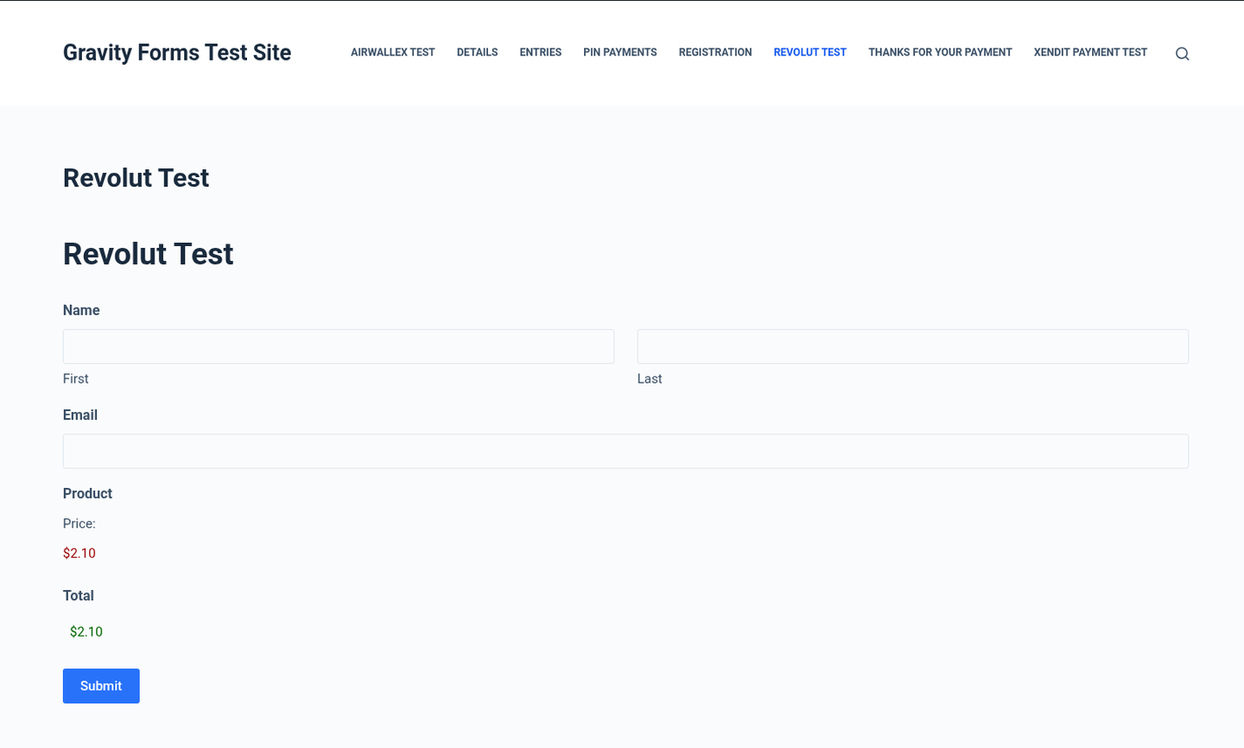This screenshot has height=748, width=1244.
Task: Submit the Revolut Test form
Action: (101, 686)
